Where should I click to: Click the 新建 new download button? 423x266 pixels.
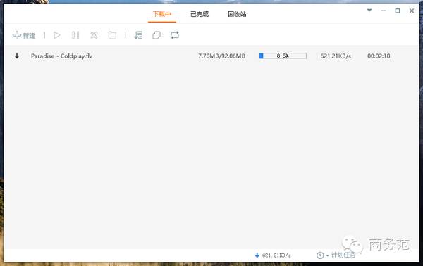click(24, 35)
